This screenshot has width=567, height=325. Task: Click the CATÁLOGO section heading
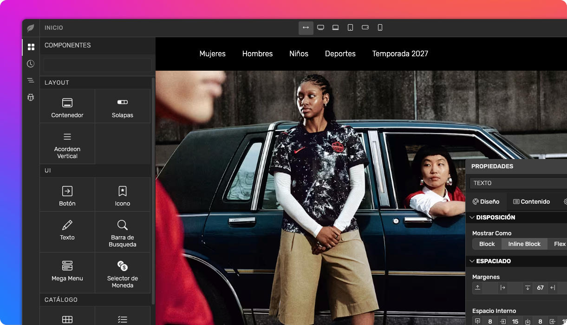61,300
